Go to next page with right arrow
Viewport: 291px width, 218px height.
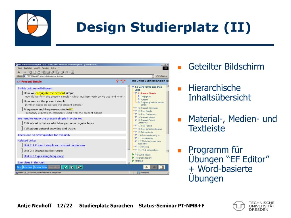(x=154, y=167)
